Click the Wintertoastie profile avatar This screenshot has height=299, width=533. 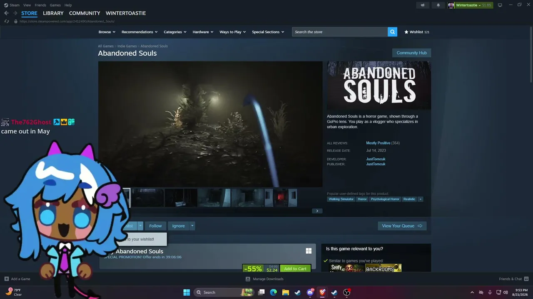coord(451,5)
